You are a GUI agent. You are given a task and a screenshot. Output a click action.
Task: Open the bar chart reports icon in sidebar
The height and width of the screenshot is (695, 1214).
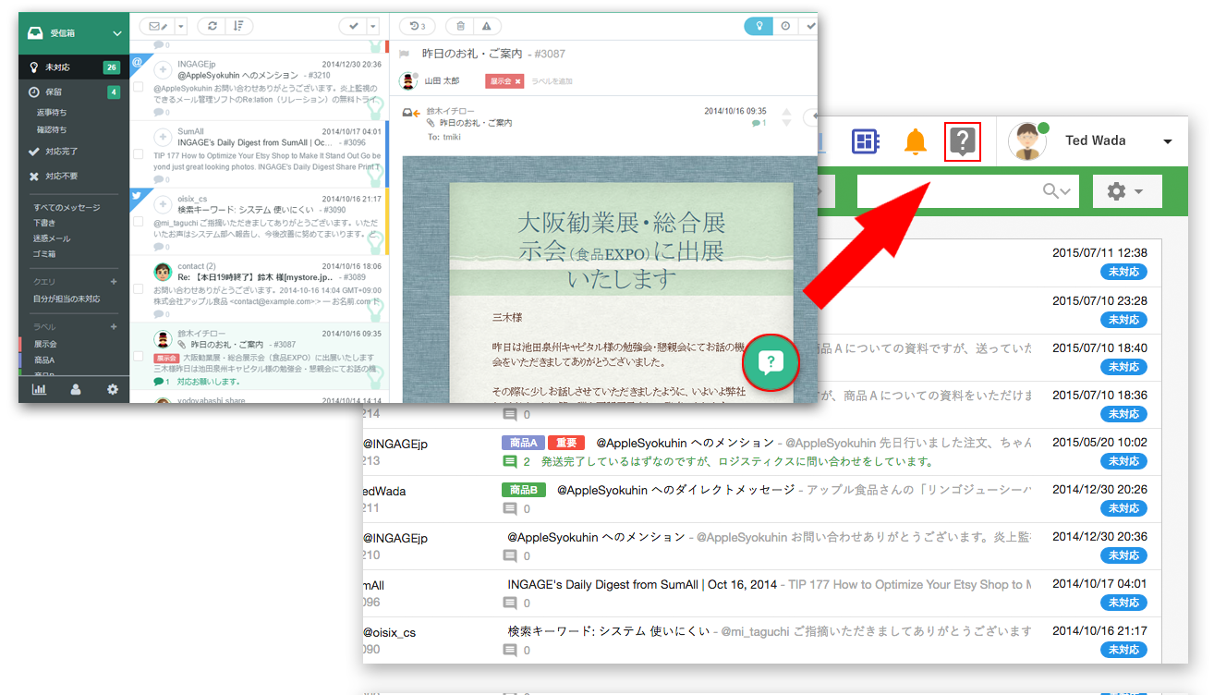click(x=39, y=389)
